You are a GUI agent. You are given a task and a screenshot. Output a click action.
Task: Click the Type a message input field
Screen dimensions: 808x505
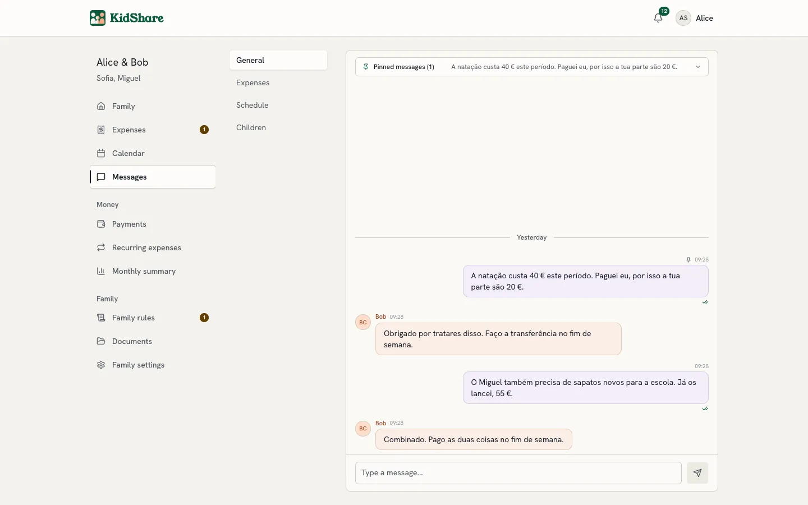click(x=518, y=473)
